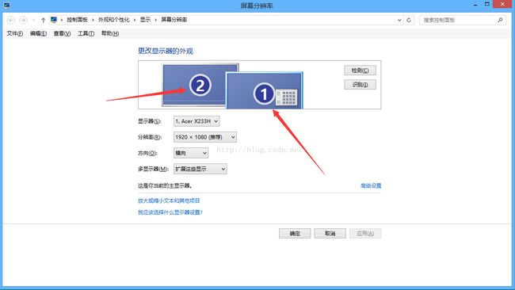Click the 确定 button
This screenshot has height=290, width=515.
295,234
